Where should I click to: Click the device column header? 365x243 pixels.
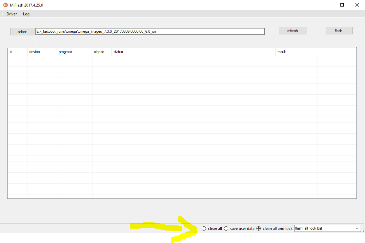point(42,52)
